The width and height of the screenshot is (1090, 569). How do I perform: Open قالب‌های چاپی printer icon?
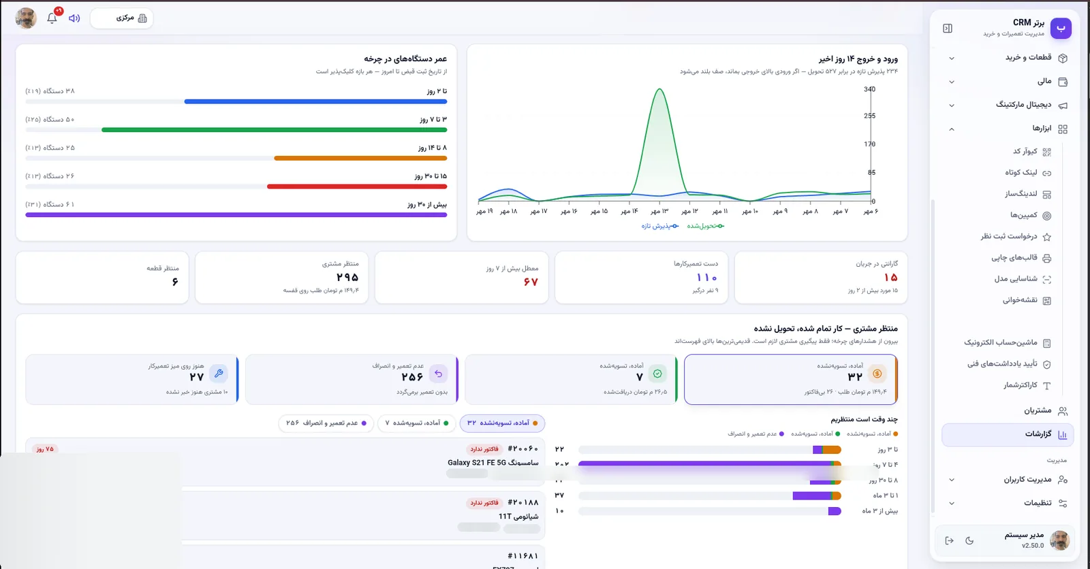1046,258
